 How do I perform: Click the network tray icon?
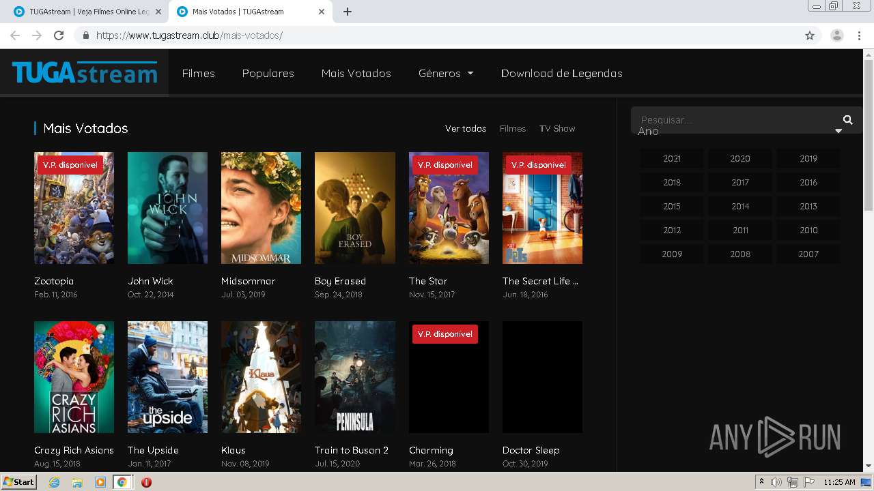(x=793, y=482)
